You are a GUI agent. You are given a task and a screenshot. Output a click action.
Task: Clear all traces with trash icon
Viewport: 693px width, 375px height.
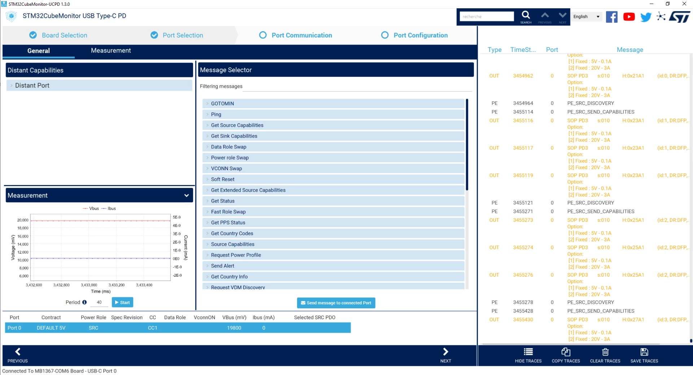605,355
